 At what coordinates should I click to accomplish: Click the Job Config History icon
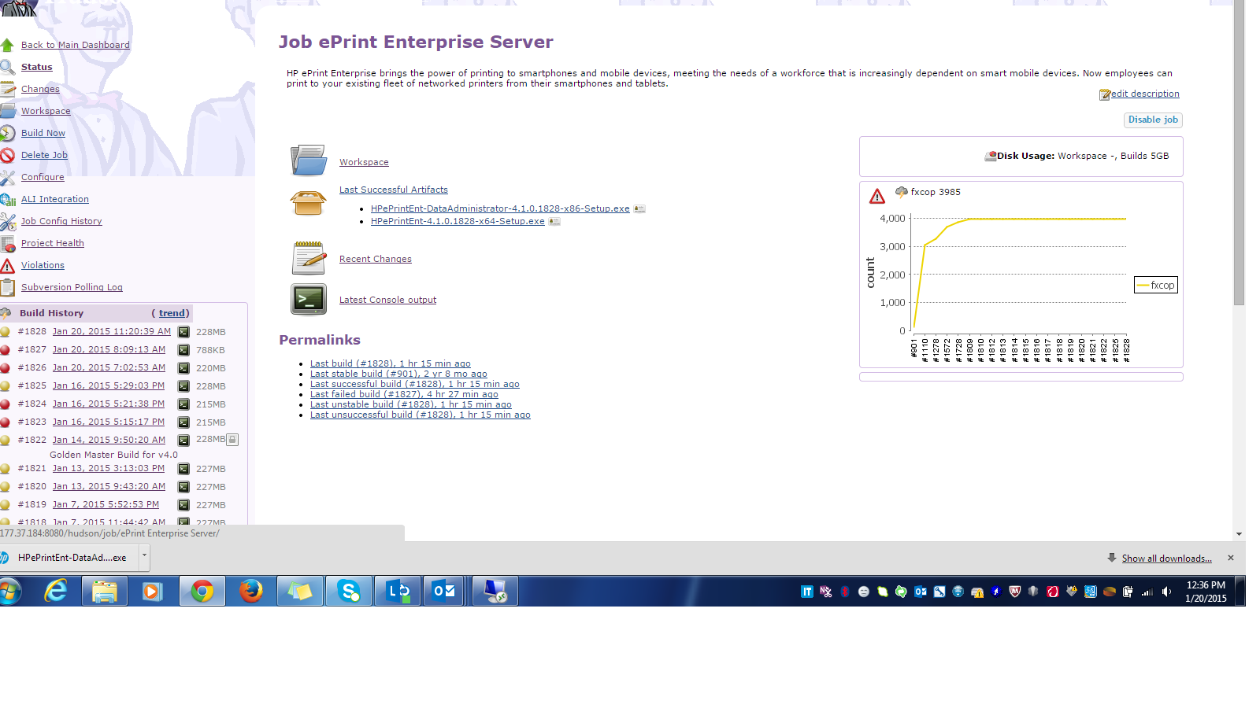7,221
